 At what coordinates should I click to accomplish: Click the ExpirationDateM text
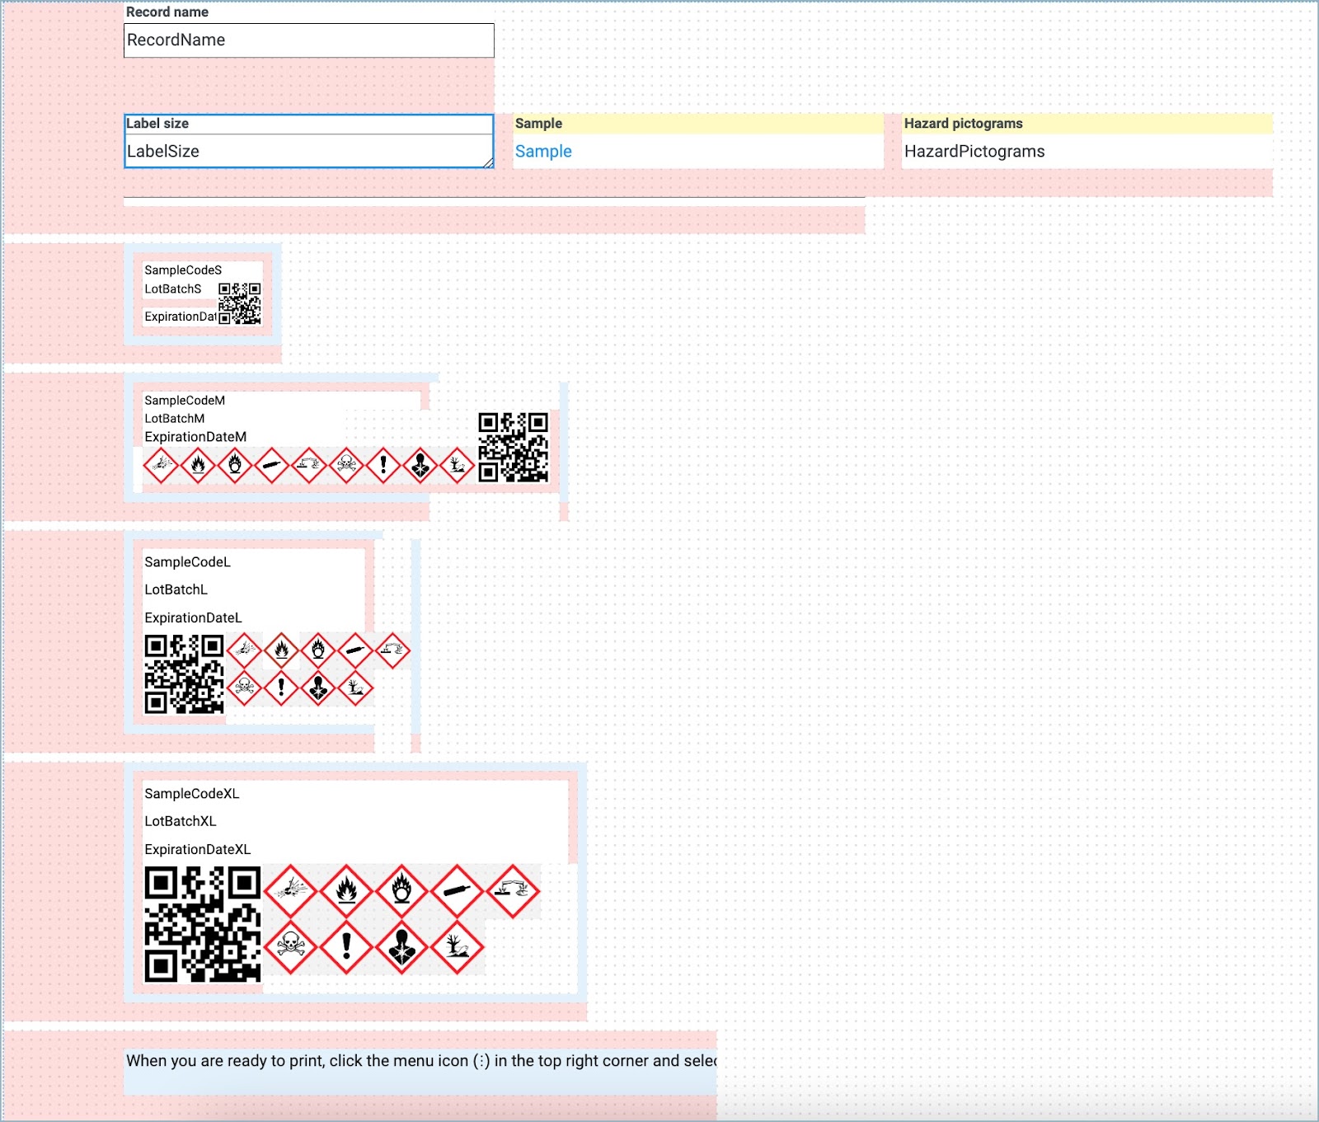point(195,437)
